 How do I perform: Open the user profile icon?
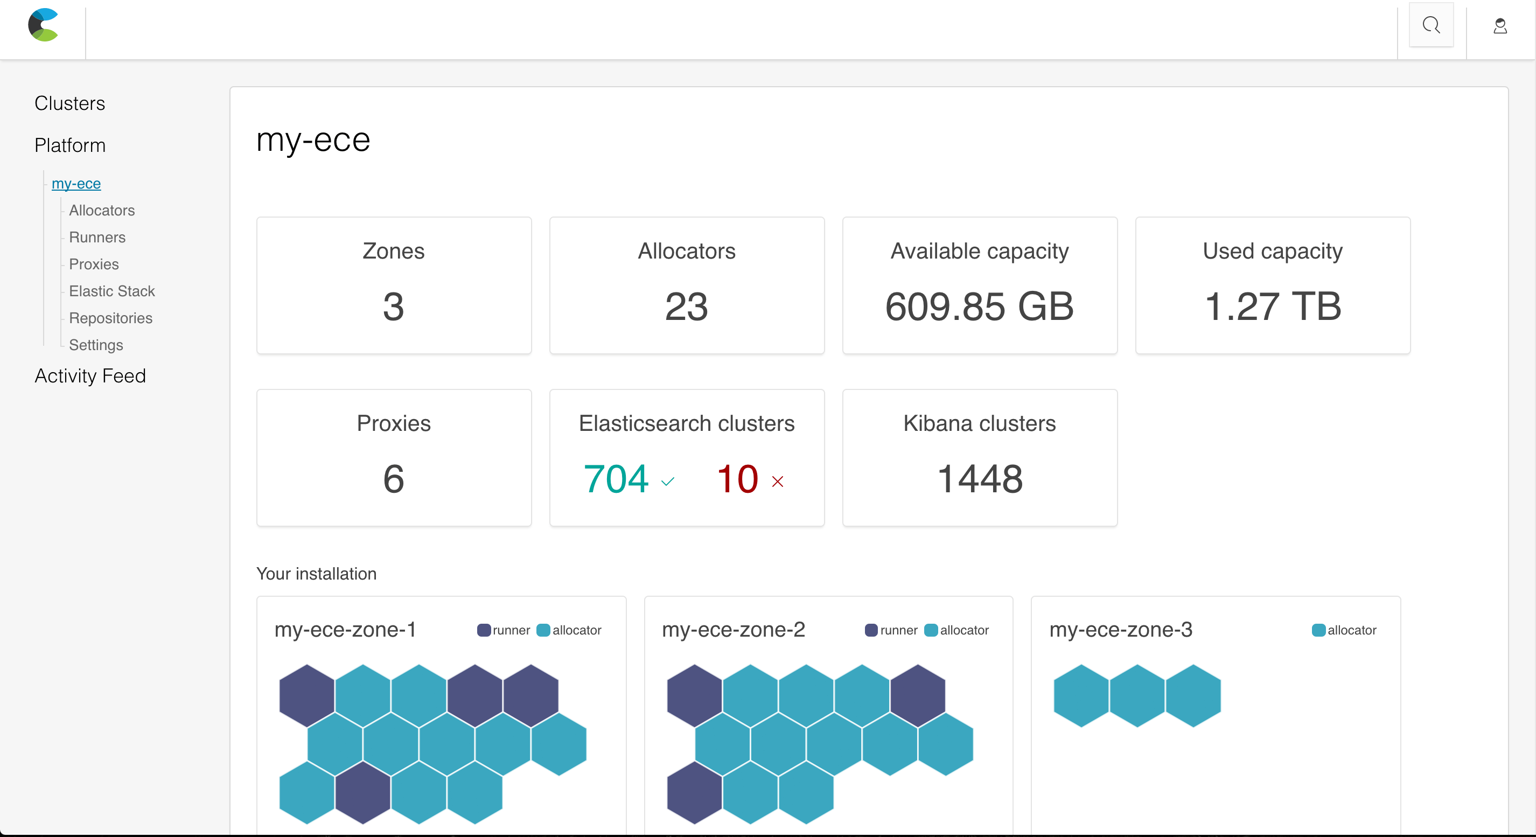tap(1499, 26)
